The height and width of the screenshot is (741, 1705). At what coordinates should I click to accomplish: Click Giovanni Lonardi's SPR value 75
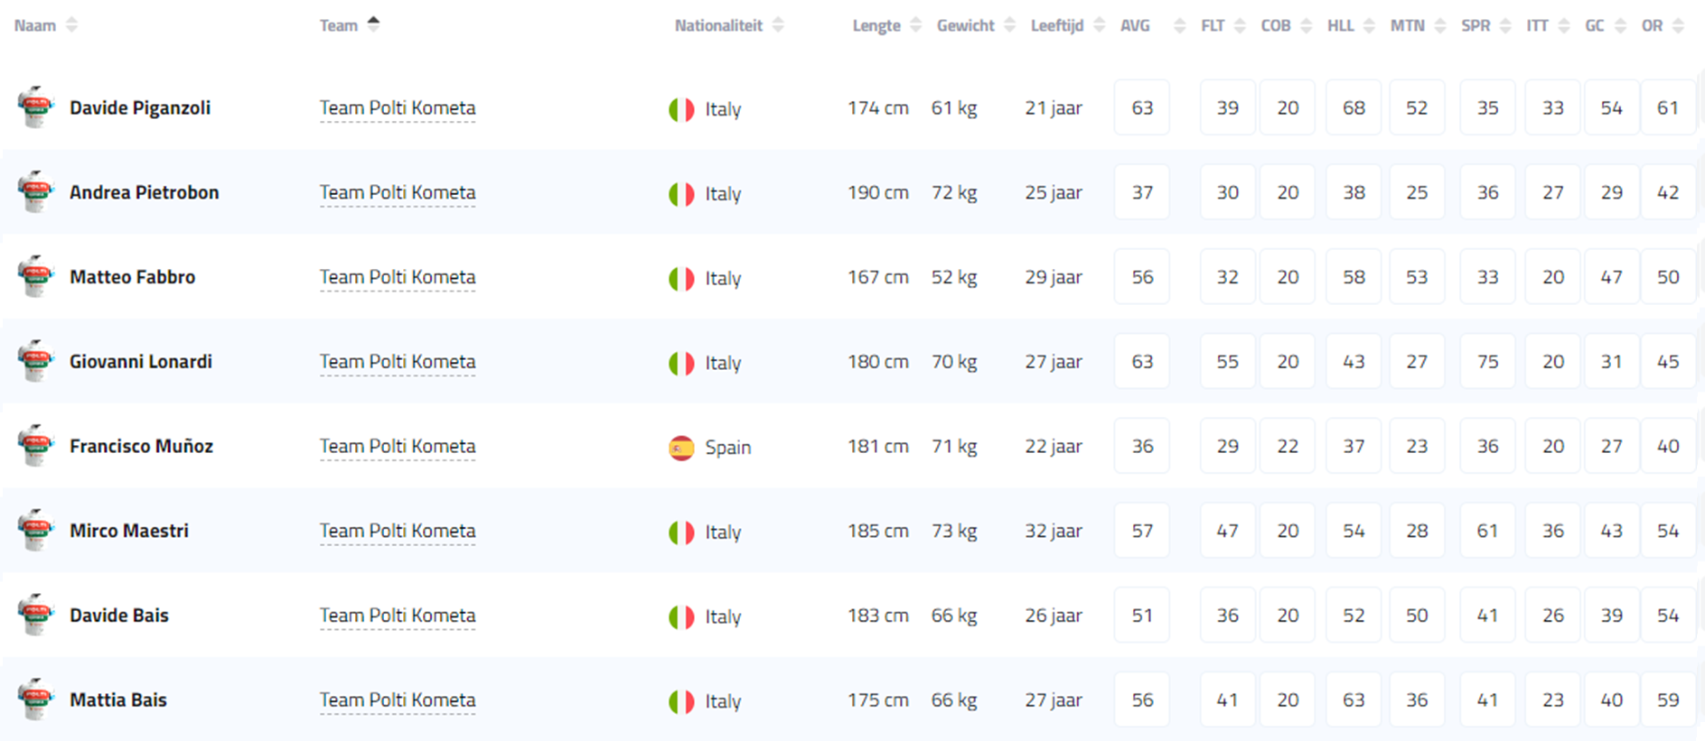[x=1487, y=361]
